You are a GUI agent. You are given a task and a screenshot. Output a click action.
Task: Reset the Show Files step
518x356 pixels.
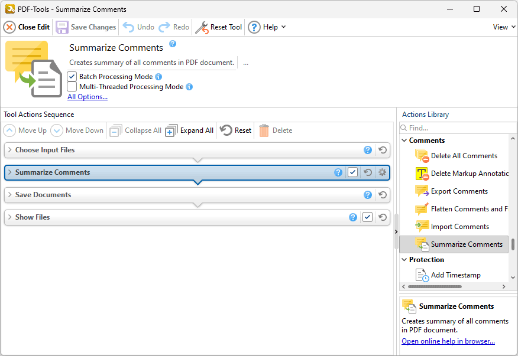tap(383, 217)
